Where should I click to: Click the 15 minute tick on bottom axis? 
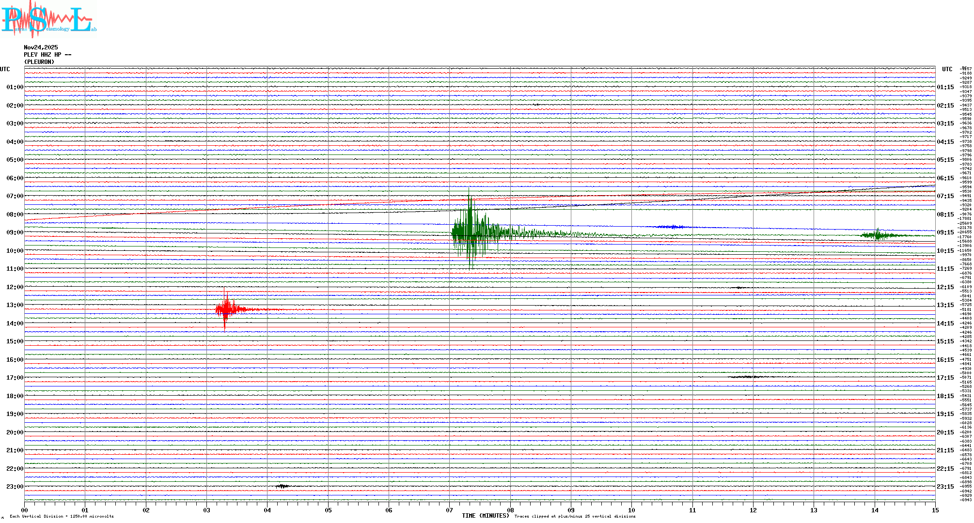935,510
